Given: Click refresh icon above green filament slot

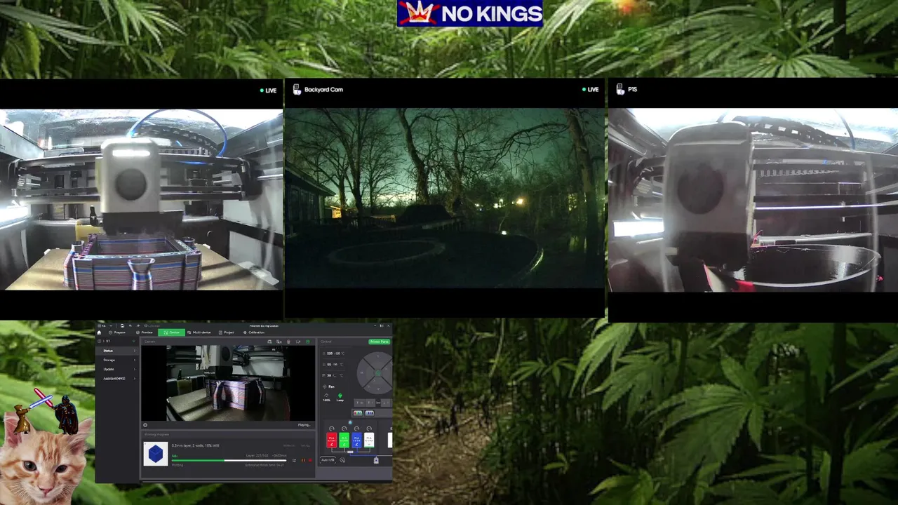Looking at the screenshot, I should [344, 429].
